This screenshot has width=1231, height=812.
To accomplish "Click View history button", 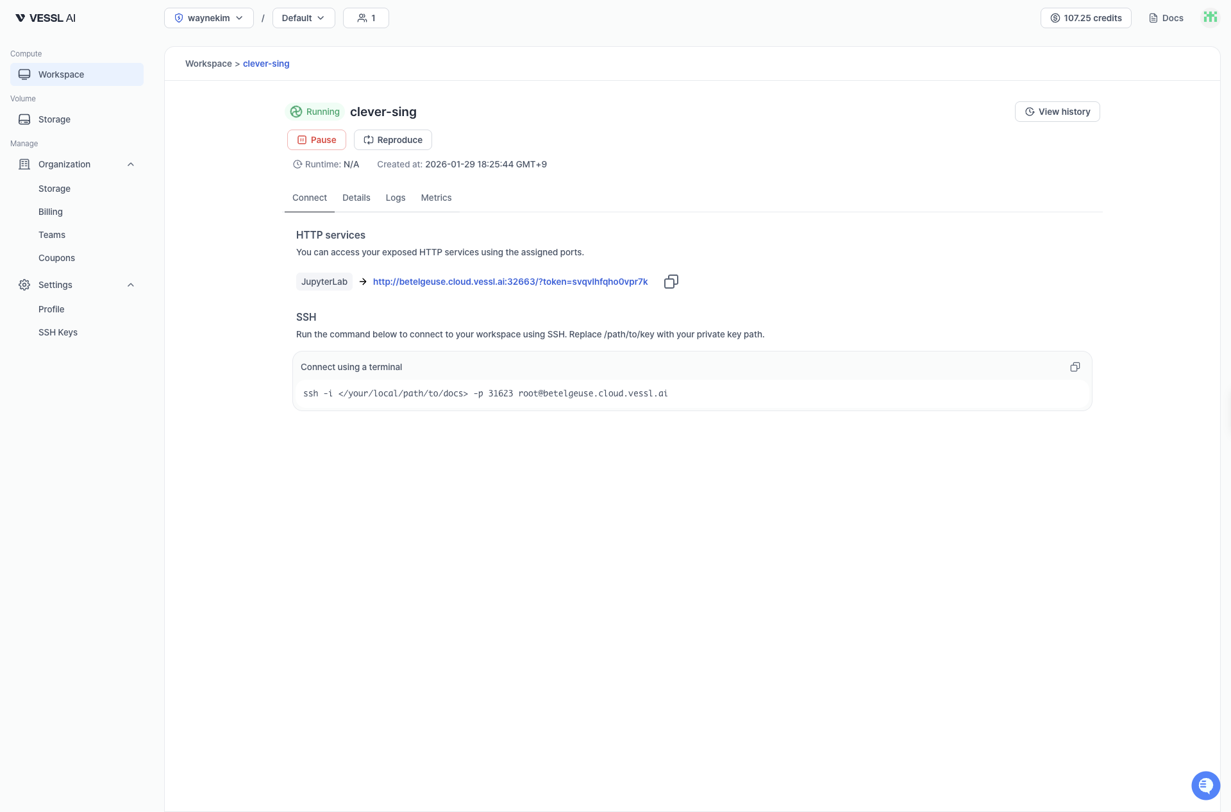I will coord(1057,112).
